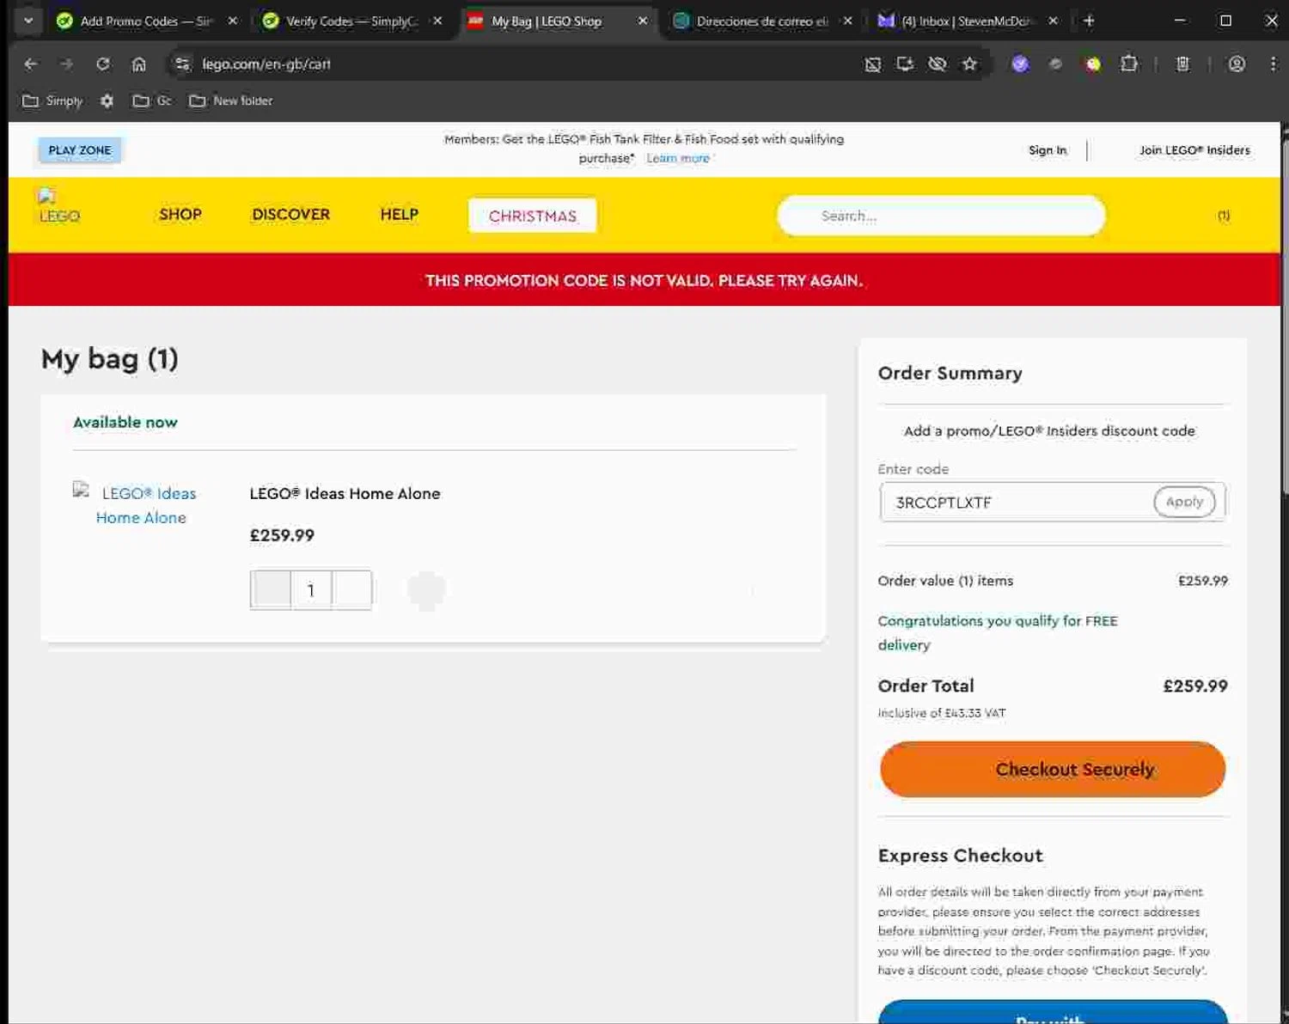Screen dimensions: 1289x1024
Task: Follow the Learn more link in the banner
Action: click(678, 158)
